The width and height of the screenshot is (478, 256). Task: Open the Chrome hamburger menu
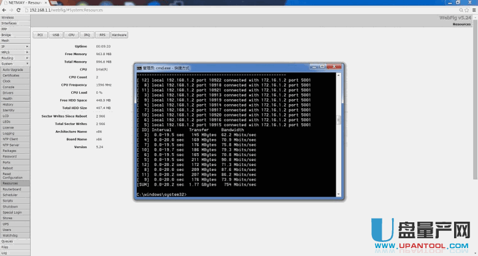click(x=472, y=10)
